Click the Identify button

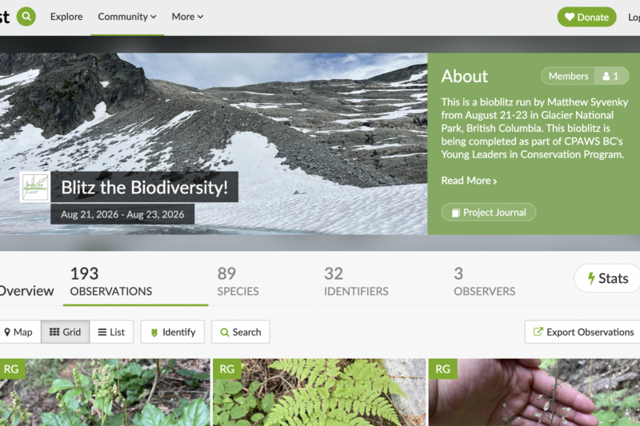[x=173, y=332]
